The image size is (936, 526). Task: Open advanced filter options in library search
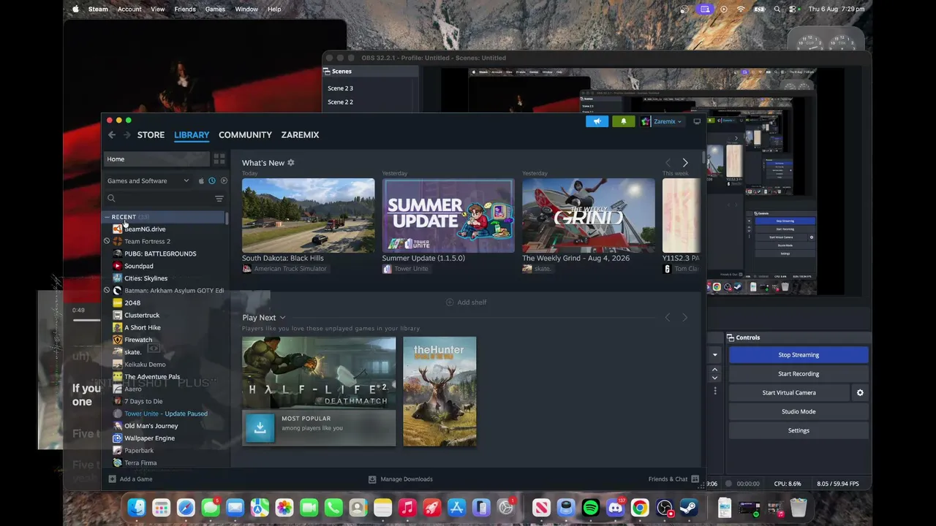pos(219,199)
